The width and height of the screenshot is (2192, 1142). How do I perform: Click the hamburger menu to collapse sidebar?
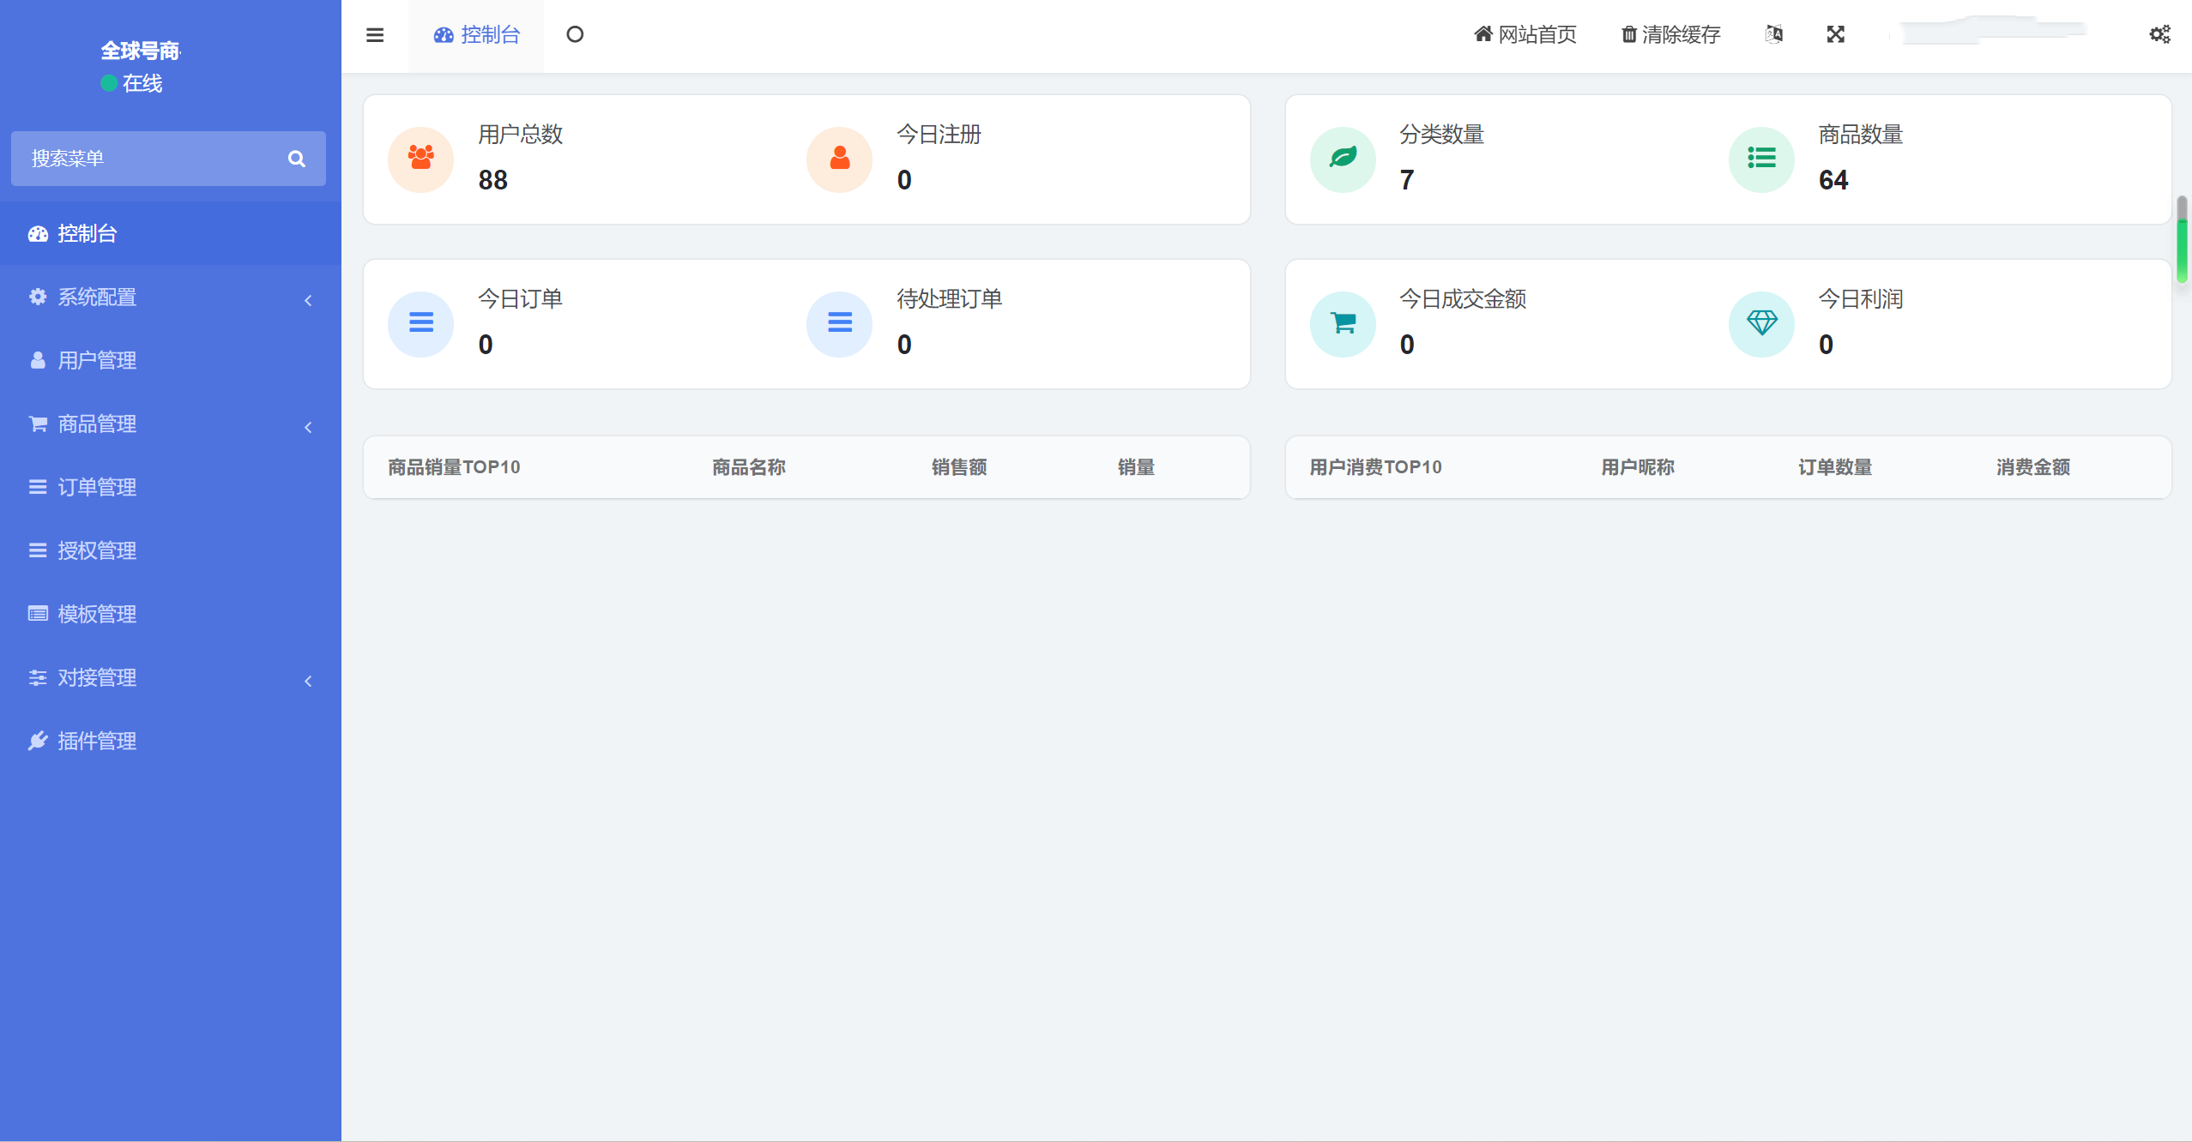tap(376, 34)
